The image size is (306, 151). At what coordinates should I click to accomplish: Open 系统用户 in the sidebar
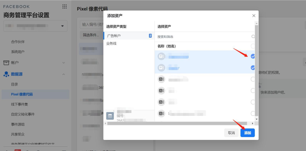(18, 52)
